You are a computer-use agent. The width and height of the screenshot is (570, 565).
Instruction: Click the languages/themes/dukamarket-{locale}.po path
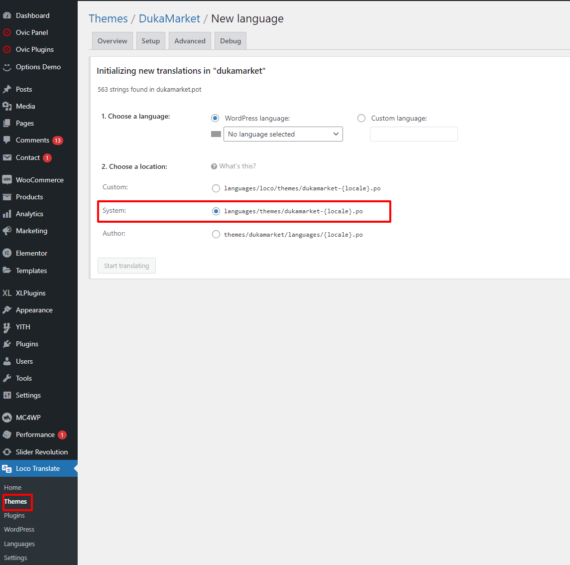tap(293, 211)
